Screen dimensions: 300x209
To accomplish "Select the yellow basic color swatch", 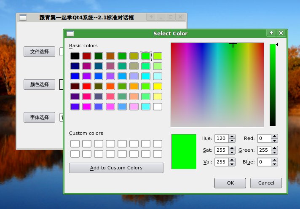I will (x=158, y=86).
